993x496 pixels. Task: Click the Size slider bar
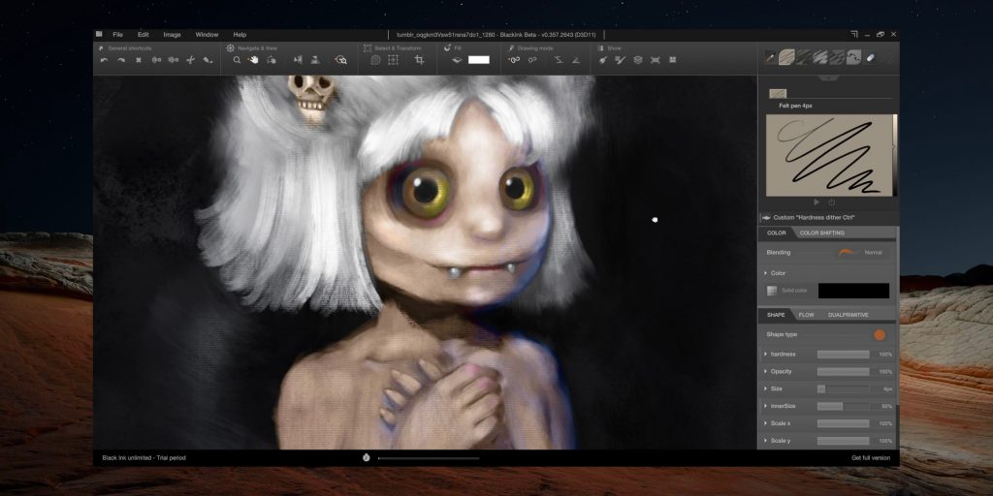coord(843,389)
